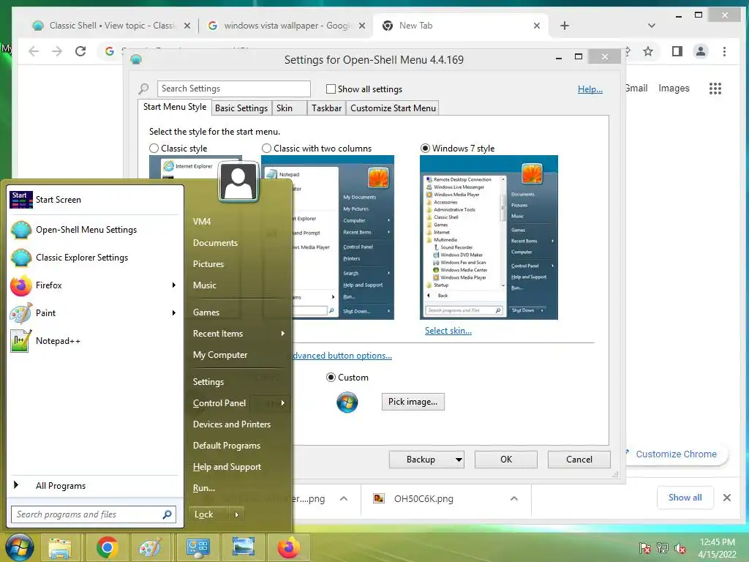
Task: Click Show all downloads button in Chrome
Action: click(685, 498)
